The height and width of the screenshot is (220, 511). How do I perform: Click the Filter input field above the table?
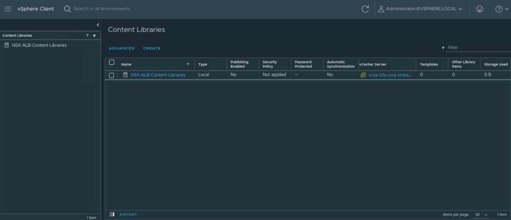coord(477,48)
